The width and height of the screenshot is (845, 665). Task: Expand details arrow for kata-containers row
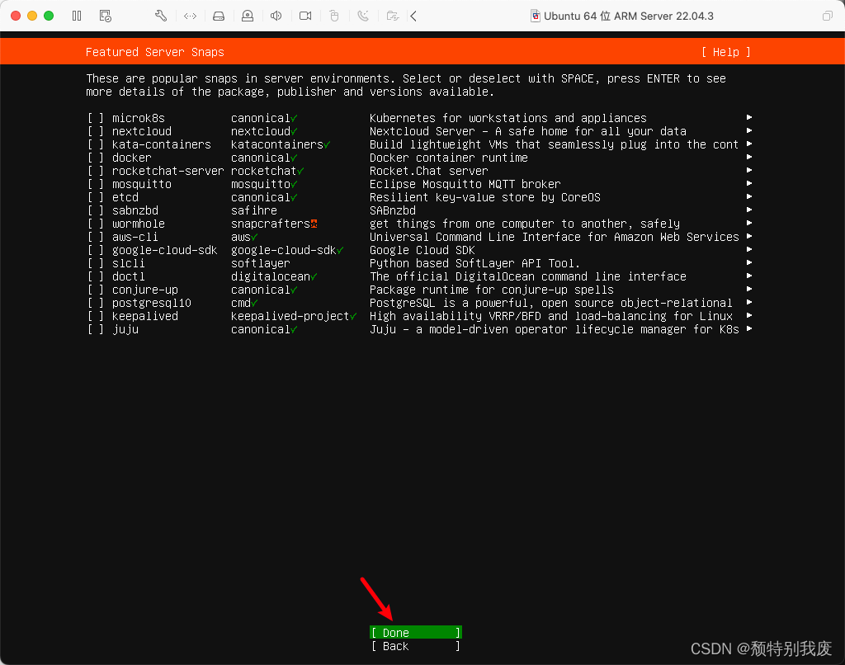point(749,144)
